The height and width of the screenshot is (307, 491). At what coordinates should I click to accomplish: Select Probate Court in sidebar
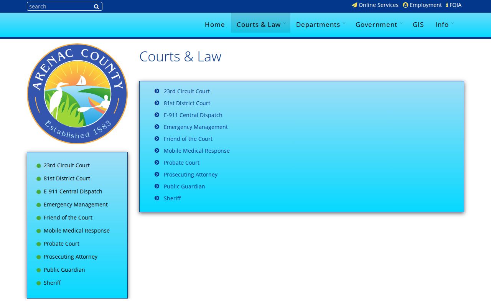pyautogui.click(x=61, y=244)
